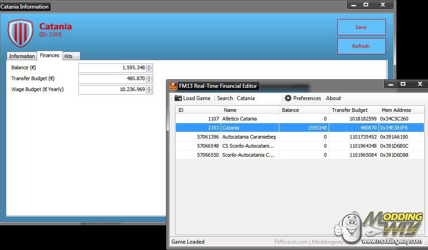Maximize the FM13 Real-Time Financial Editor window
Image resolution: width=428 pixels, height=250 pixels.
coord(403,84)
